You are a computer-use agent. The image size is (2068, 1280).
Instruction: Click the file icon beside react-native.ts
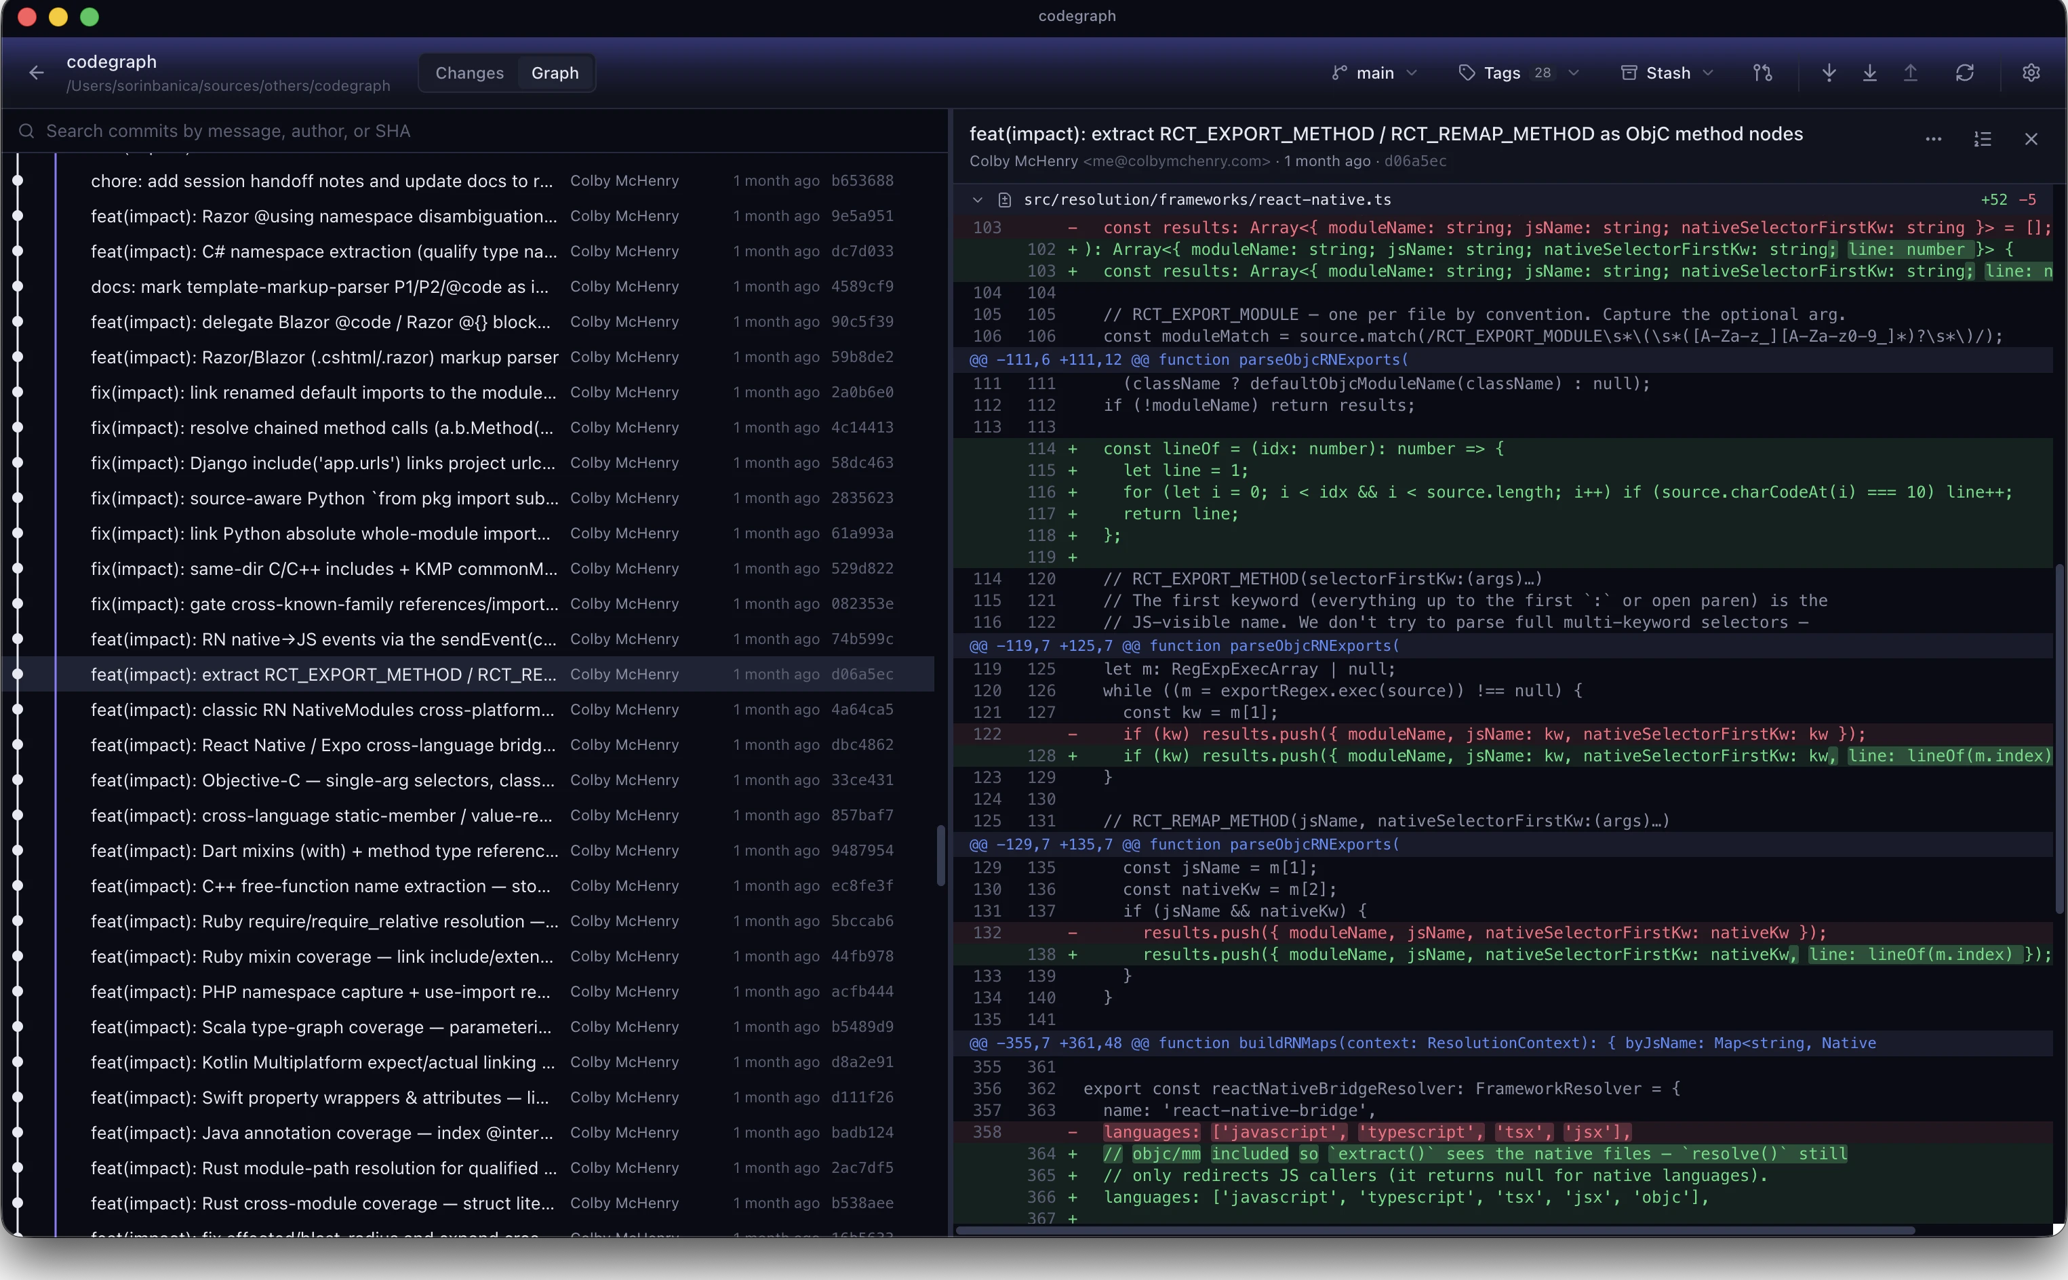pyautogui.click(x=1004, y=200)
